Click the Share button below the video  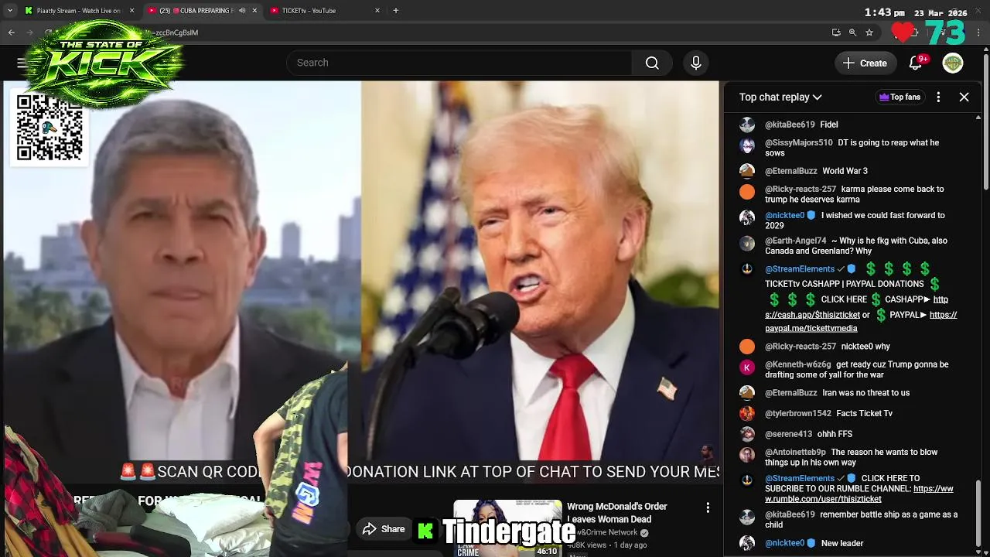coord(384,529)
